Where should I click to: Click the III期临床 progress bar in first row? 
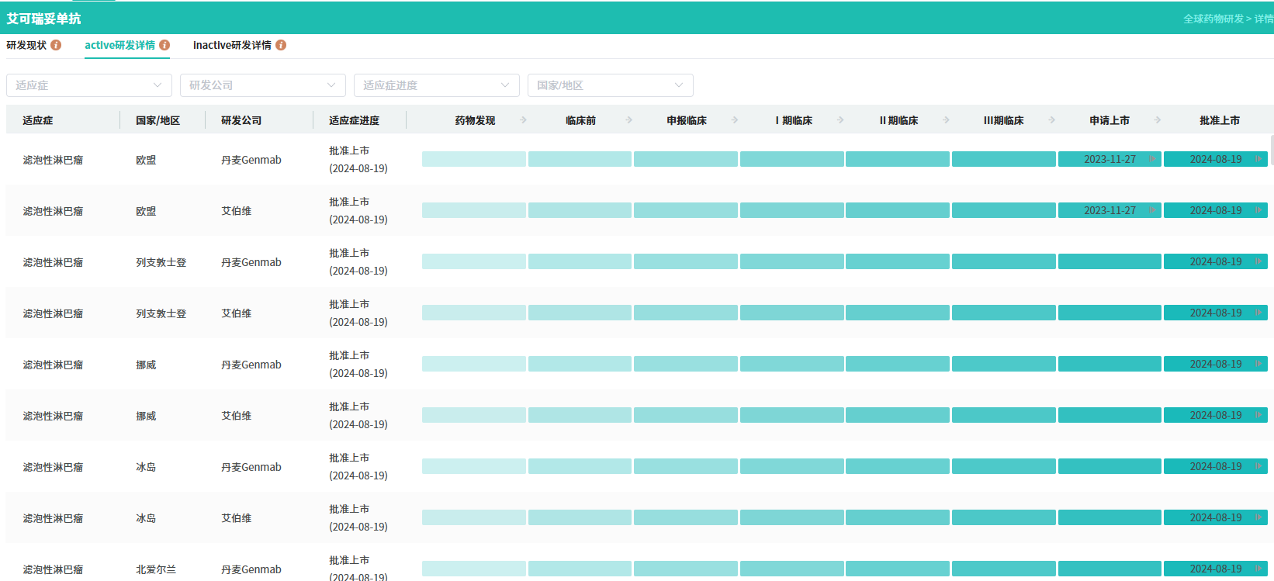tap(1003, 159)
